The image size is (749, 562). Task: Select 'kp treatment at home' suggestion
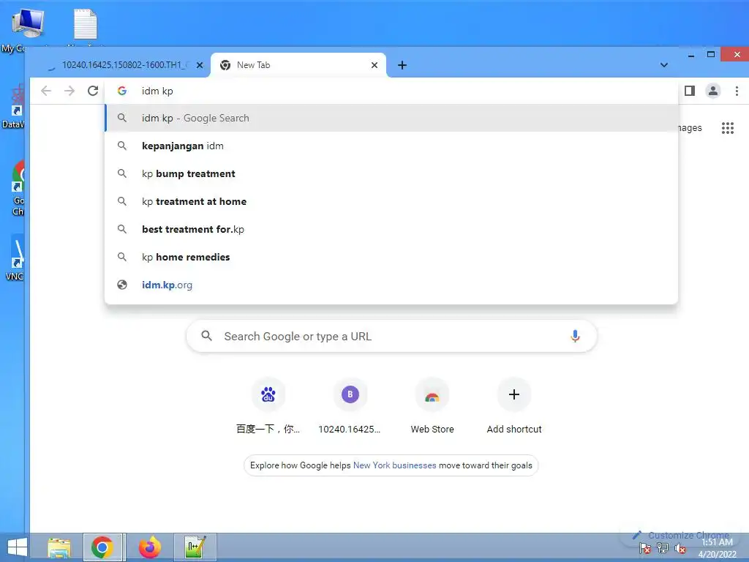tap(392, 201)
